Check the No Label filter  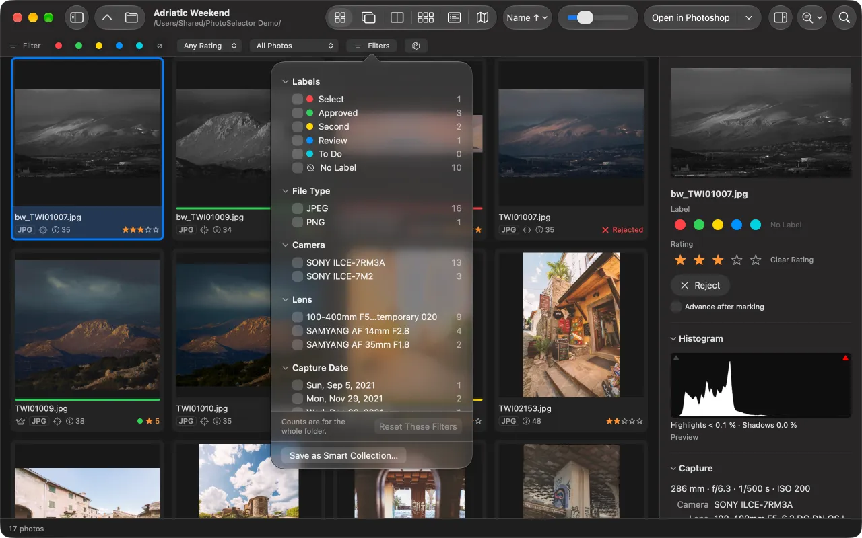298,167
